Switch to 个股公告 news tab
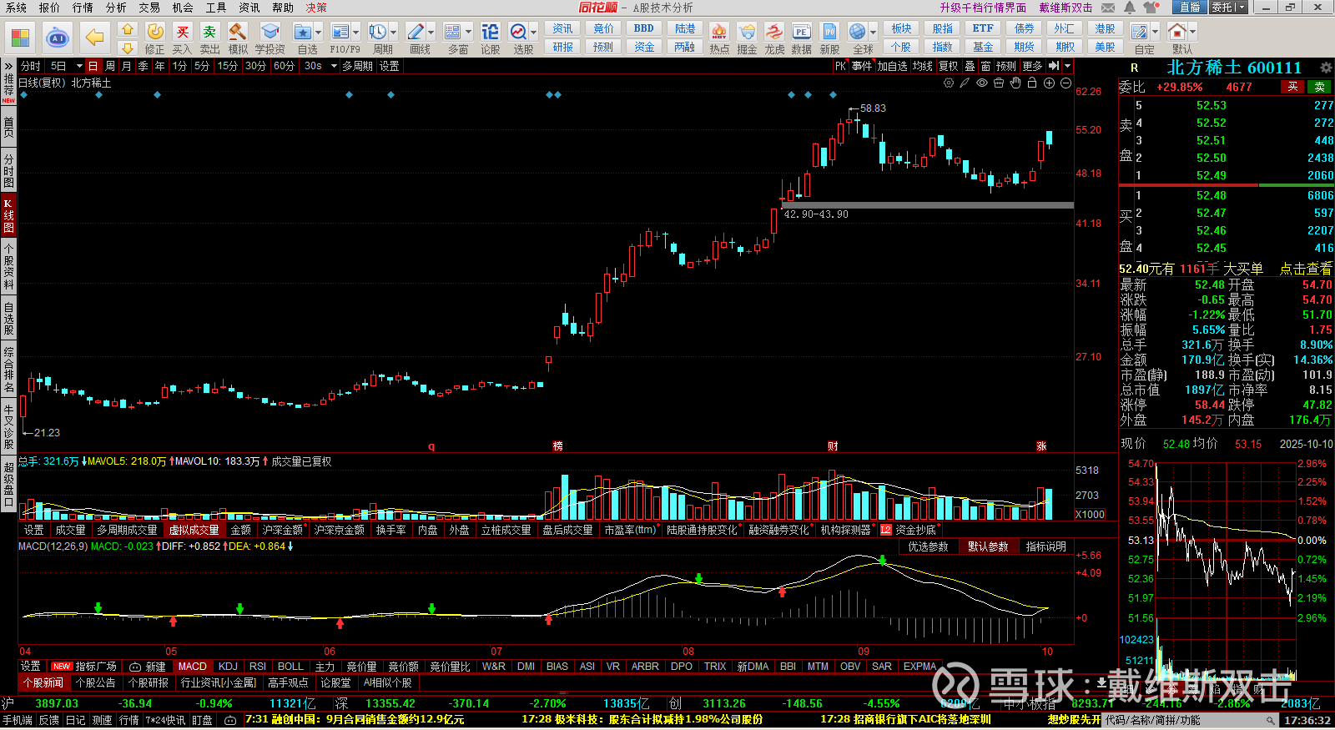Screen dimensions: 1335x730 pos(96,682)
